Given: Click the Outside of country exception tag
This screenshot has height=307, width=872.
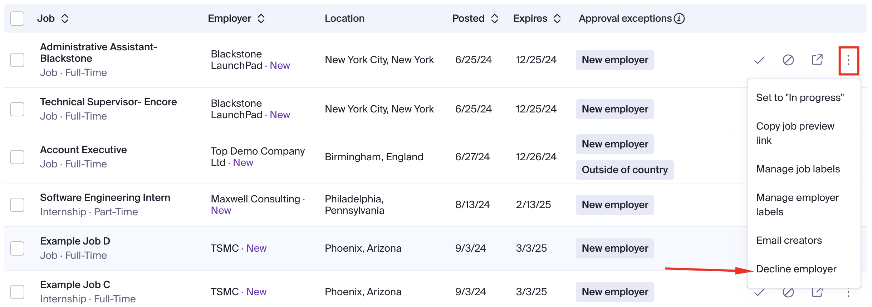Looking at the screenshot, I should [x=624, y=170].
